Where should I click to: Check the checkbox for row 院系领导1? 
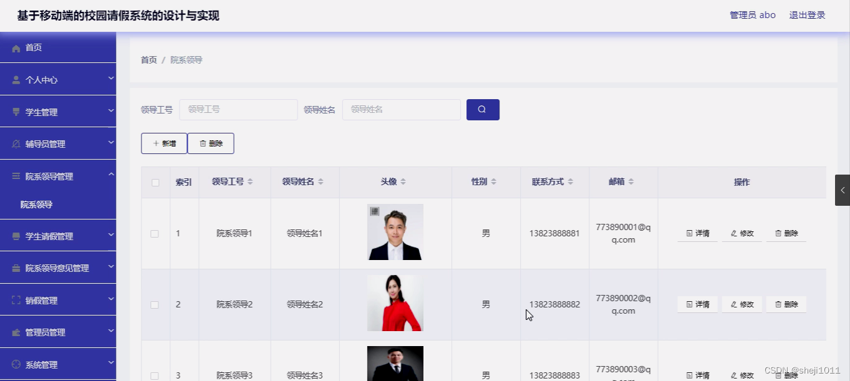click(x=155, y=233)
